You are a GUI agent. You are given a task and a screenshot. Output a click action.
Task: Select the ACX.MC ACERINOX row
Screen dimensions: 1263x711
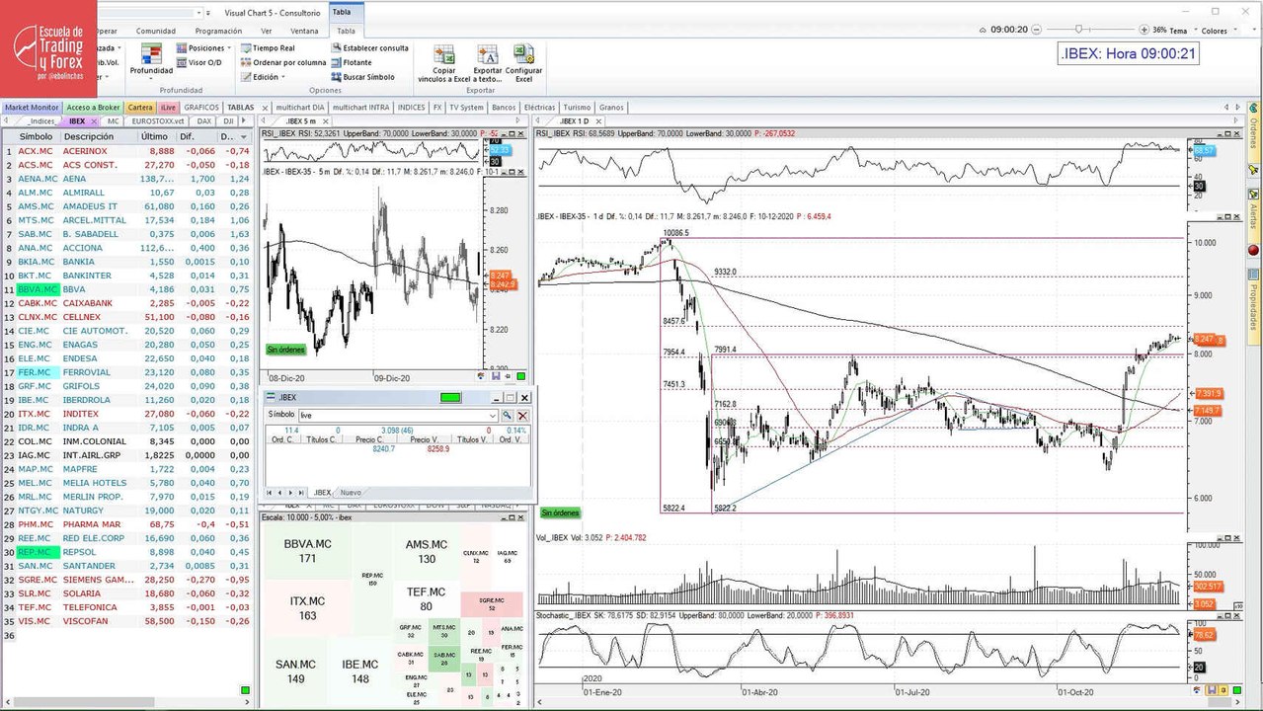(x=126, y=151)
